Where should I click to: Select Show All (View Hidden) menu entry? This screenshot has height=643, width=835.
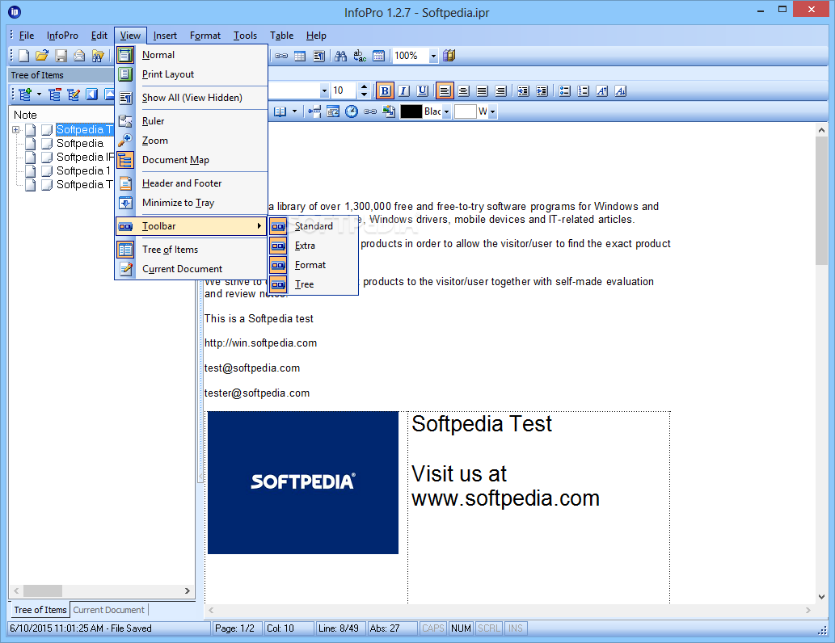coord(192,98)
